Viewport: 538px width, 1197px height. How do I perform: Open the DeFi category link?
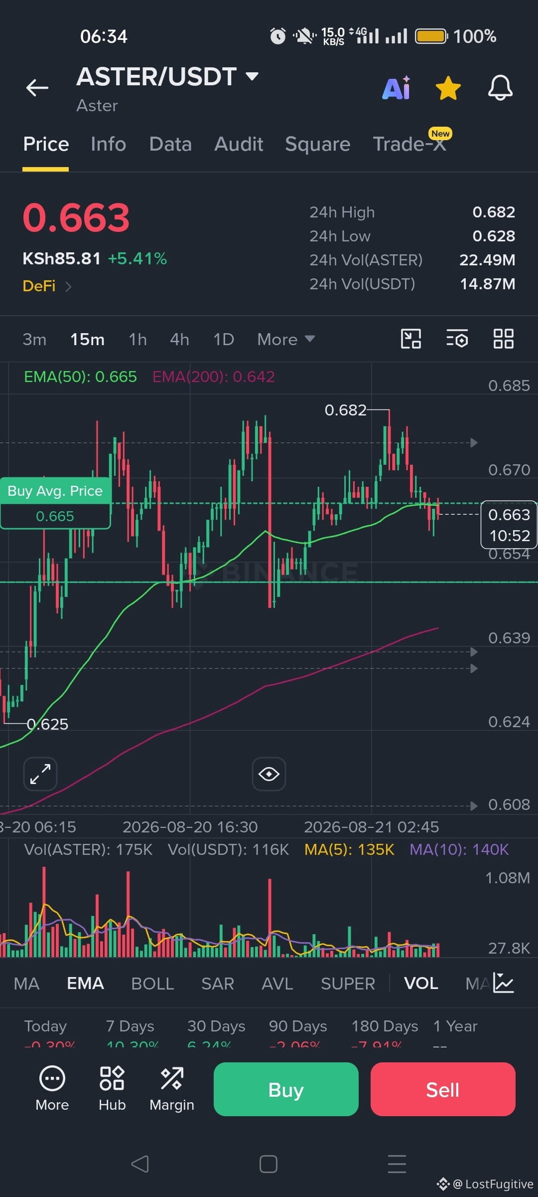[x=47, y=286]
